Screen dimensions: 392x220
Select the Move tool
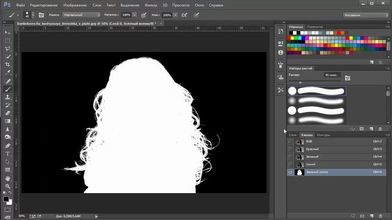(x=7, y=32)
